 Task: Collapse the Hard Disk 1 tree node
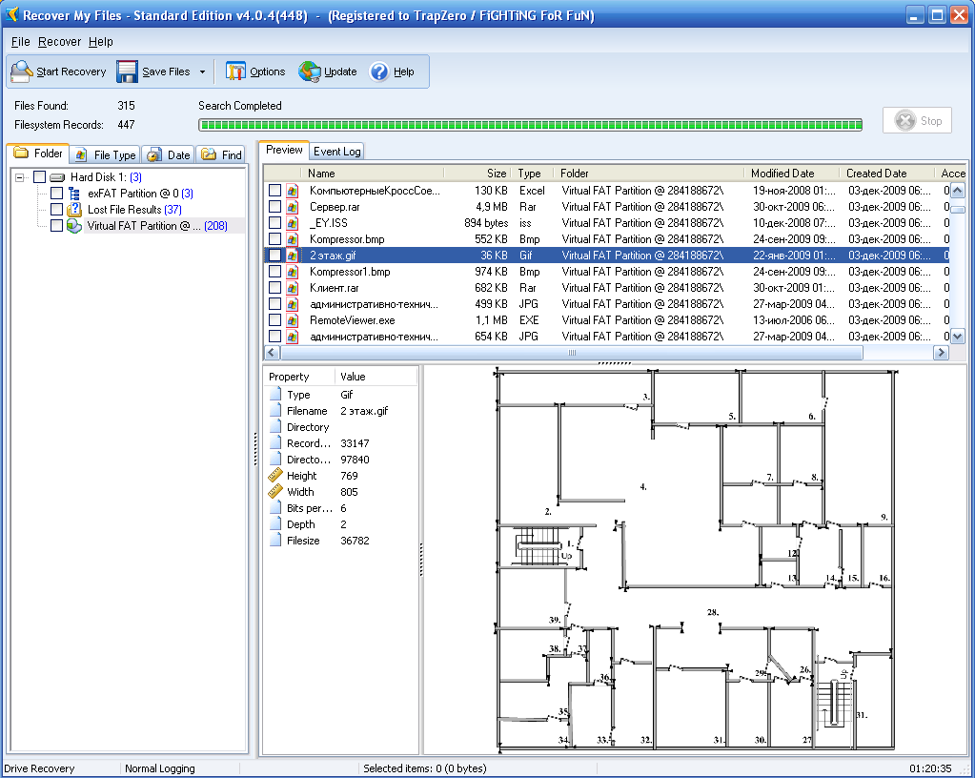pos(20,177)
